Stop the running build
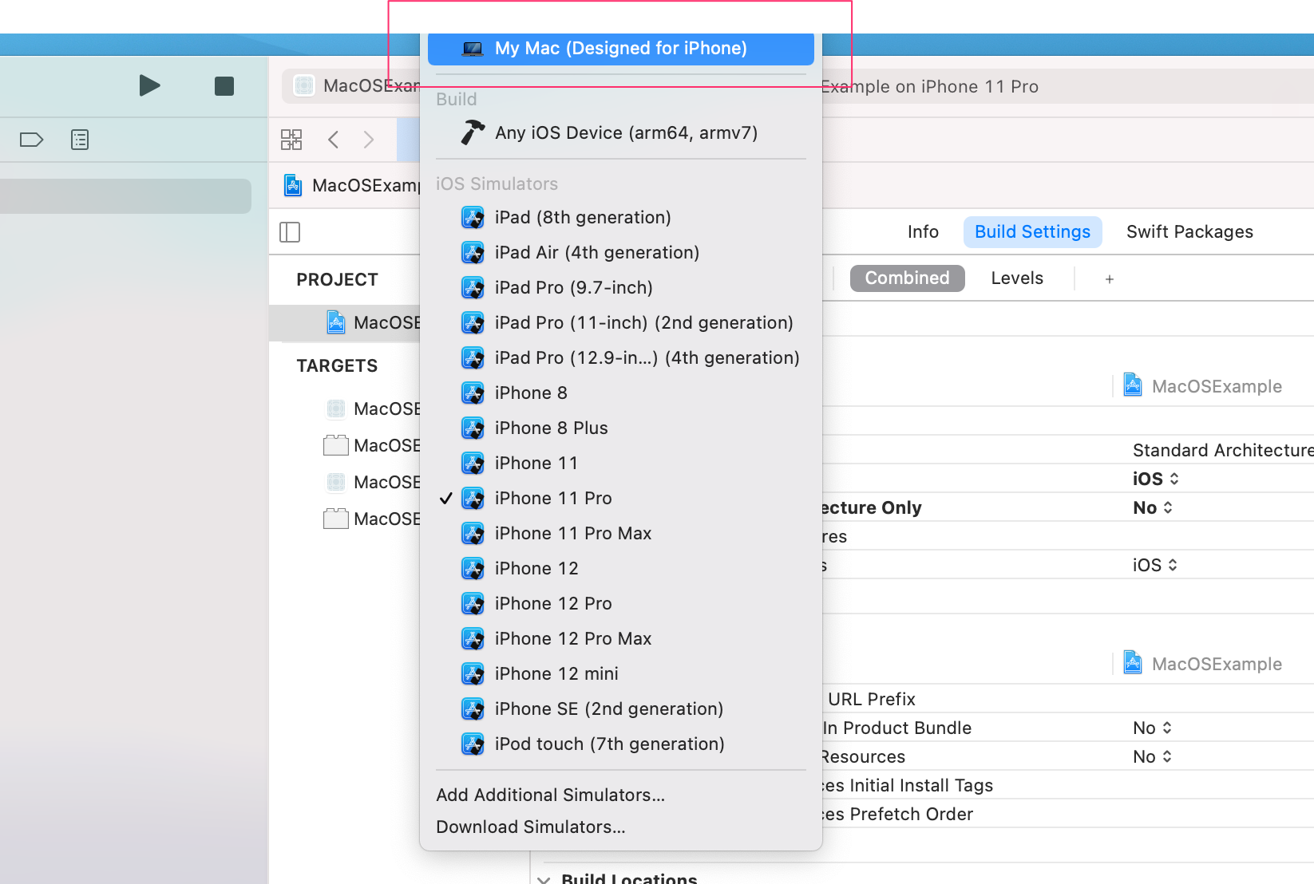 pyautogui.click(x=224, y=85)
